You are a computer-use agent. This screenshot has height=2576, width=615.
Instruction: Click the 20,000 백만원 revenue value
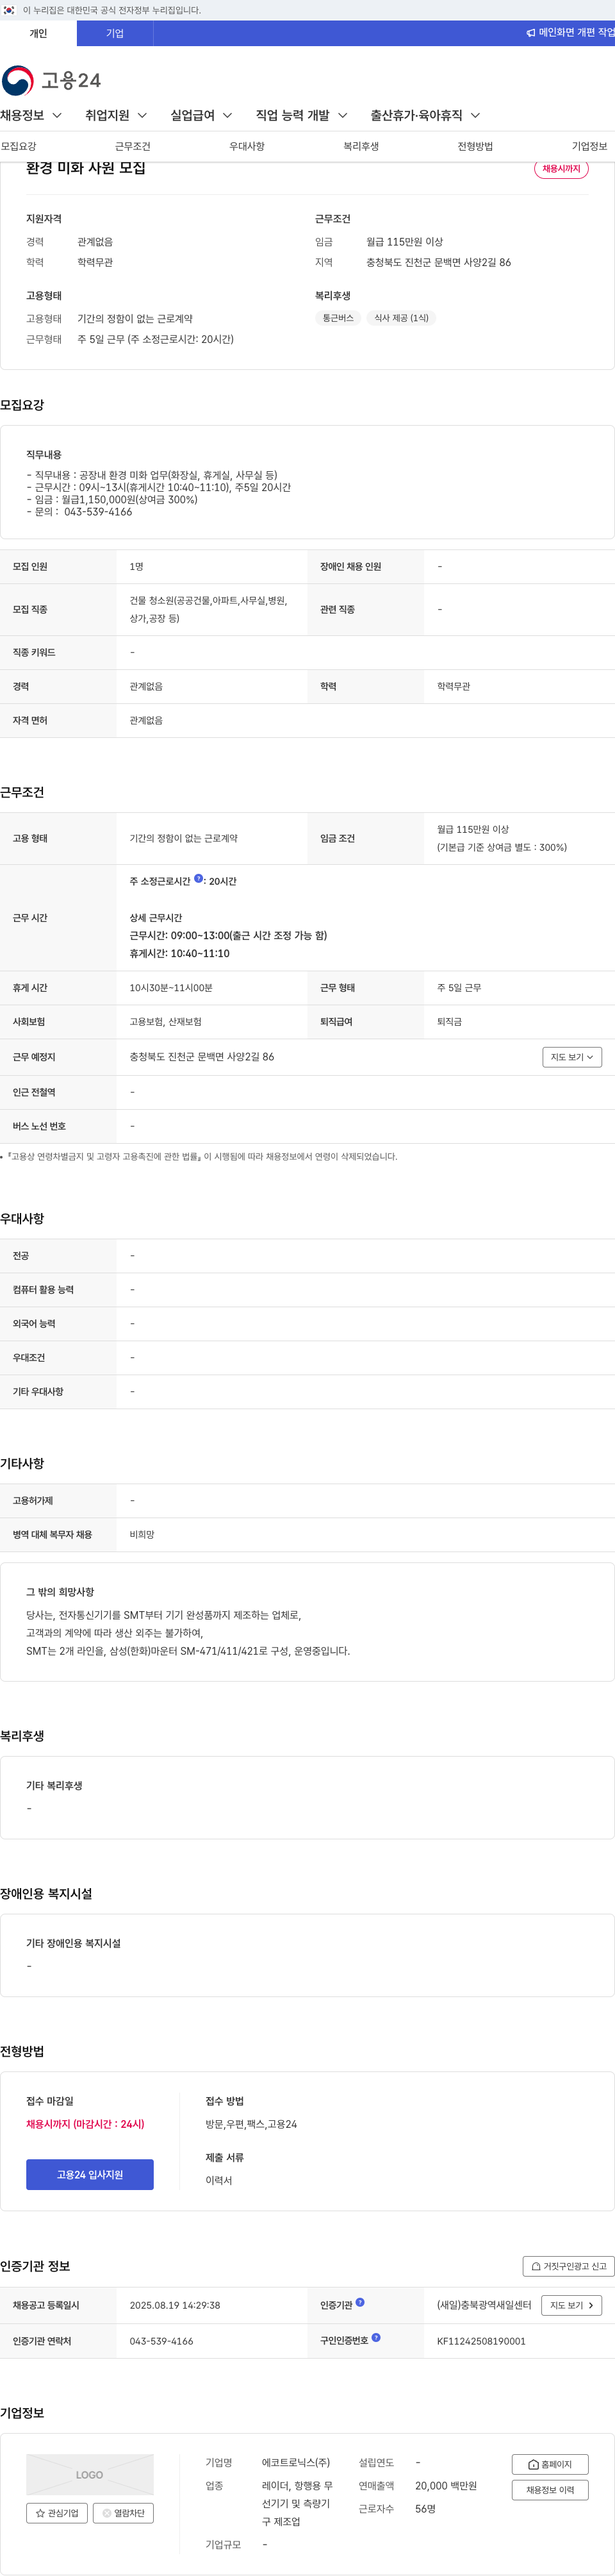pyautogui.click(x=446, y=2485)
